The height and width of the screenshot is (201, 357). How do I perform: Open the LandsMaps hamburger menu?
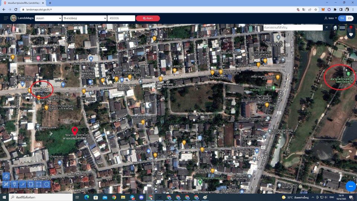(x=6, y=18)
